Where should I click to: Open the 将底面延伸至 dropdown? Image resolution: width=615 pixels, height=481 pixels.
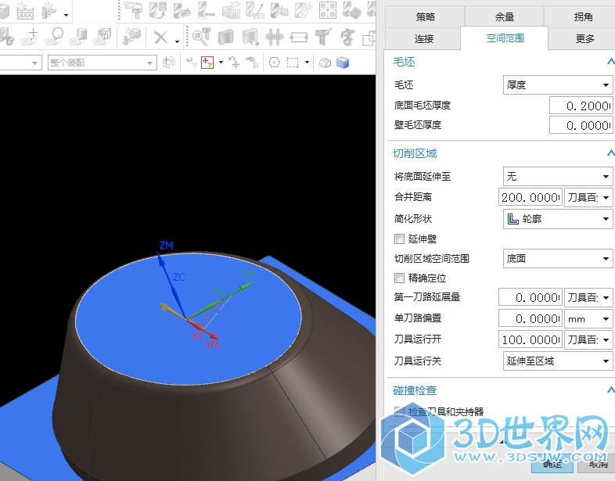(x=558, y=177)
